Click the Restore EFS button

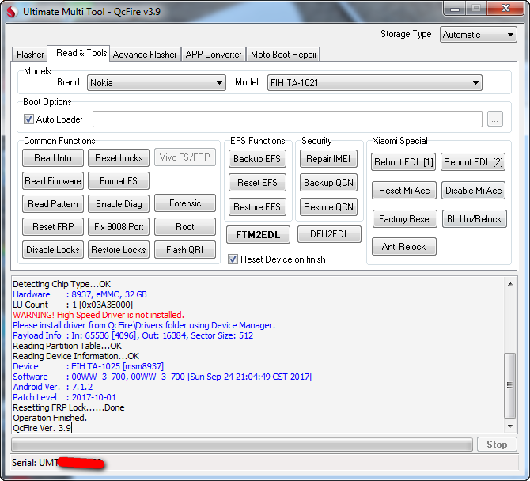[x=257, y=206]
